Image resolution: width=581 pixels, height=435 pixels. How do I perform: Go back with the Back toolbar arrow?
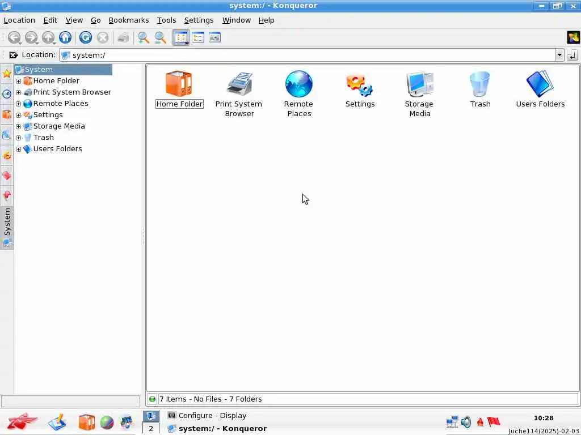coord(14,37)
